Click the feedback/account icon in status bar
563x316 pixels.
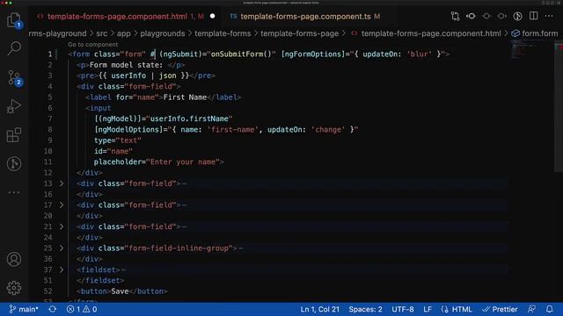[531, 309]
